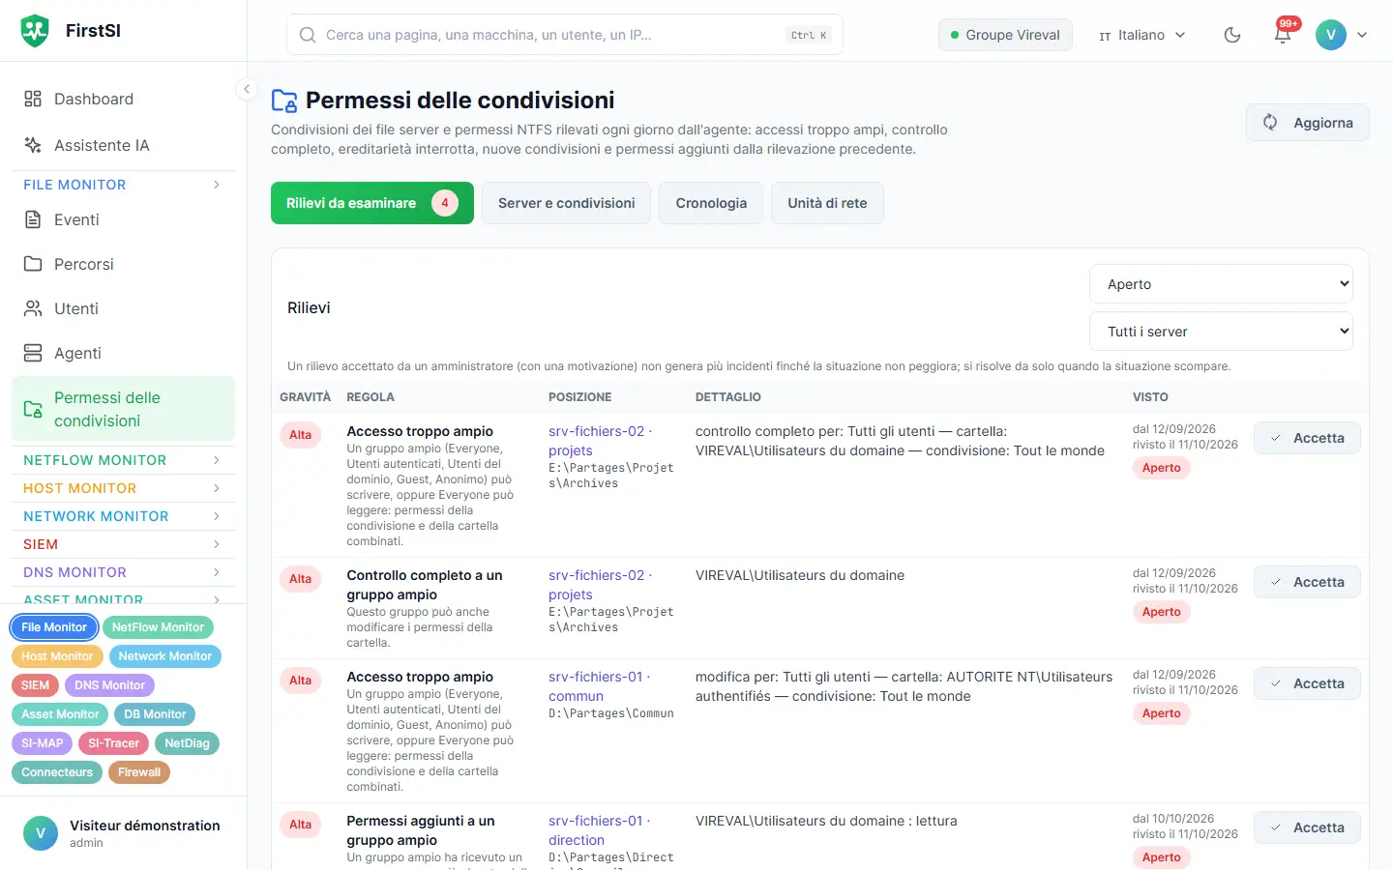Open Assistente IA sparkle item
Screen dimensions: 1393x870
coord(123,145)
